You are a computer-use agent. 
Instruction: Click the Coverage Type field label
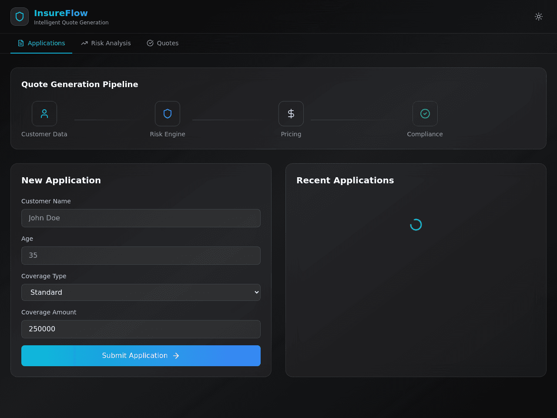click(x=44, y=276)
